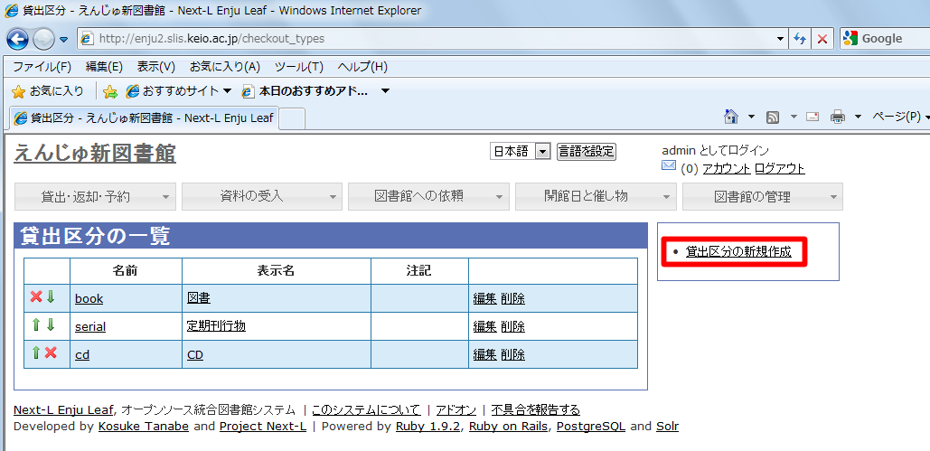930x451 pixels.
Task: Open the Ruby on Rails footer link
Action: pyautogui.click(x=509, y=426)
